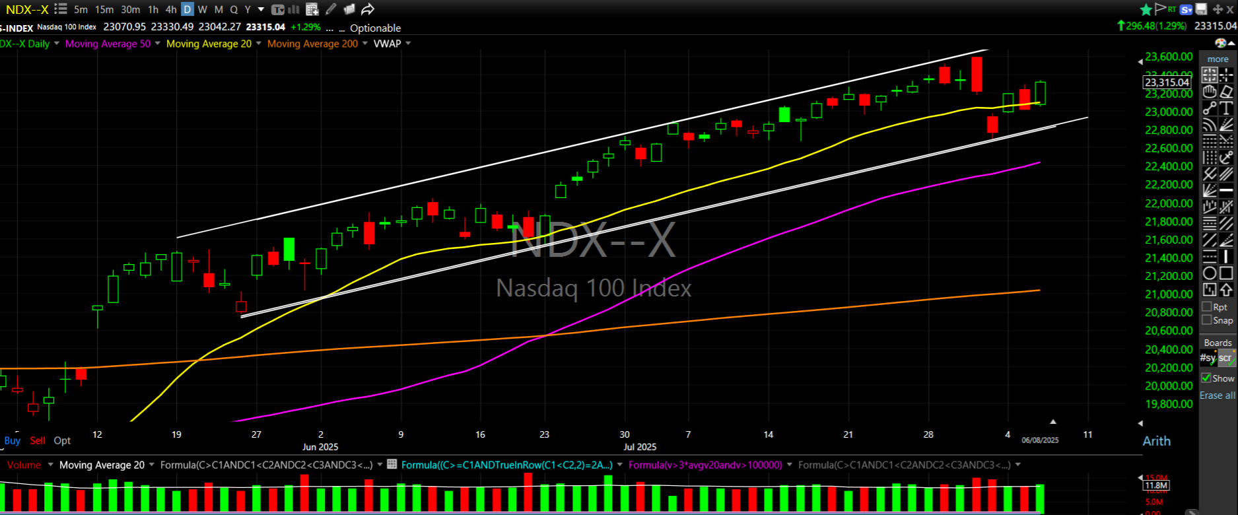1238x515 pixels.
Task: Expand the NDX--X Daily plot dropdown
Action: (x=57, y=44)
